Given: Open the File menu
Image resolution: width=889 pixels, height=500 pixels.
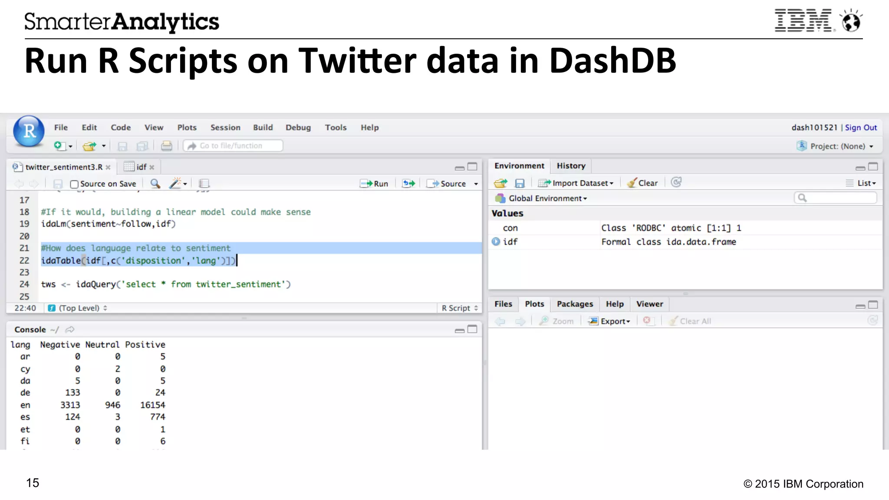Looking at the screenshot, I should (x=61, y=127).
